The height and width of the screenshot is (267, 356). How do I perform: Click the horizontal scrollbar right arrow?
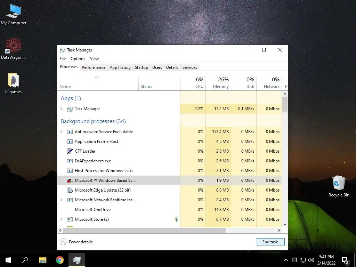(x=279, y=230)
